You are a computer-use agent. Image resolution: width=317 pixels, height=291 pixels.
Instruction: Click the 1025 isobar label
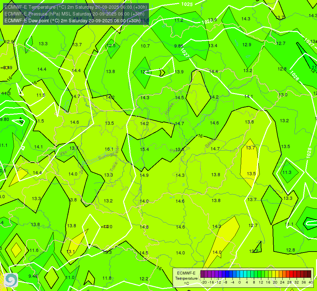187,4
